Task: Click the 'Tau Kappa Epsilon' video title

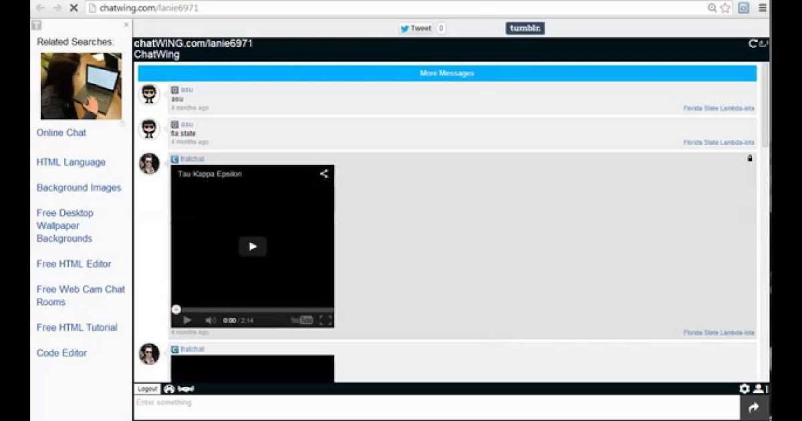Action: tap(210, 174)
